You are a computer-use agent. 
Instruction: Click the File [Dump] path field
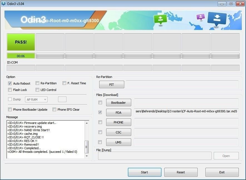point(155,156)
